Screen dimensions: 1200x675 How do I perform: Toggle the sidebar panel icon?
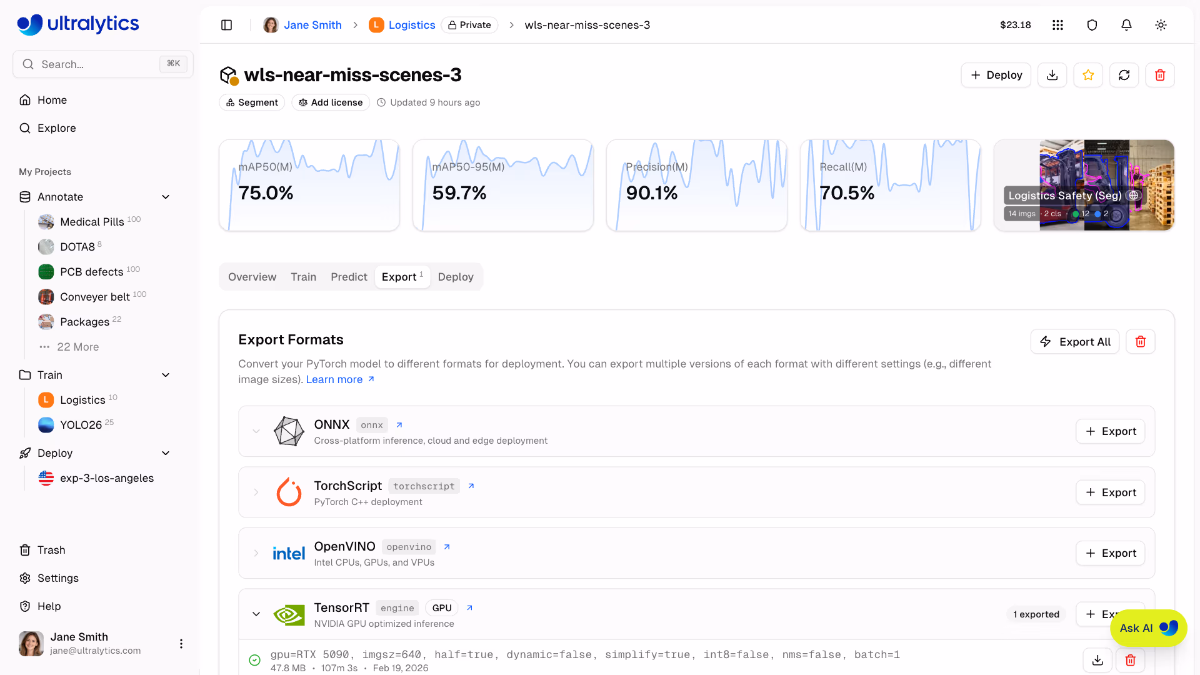(x=227, y=25)
